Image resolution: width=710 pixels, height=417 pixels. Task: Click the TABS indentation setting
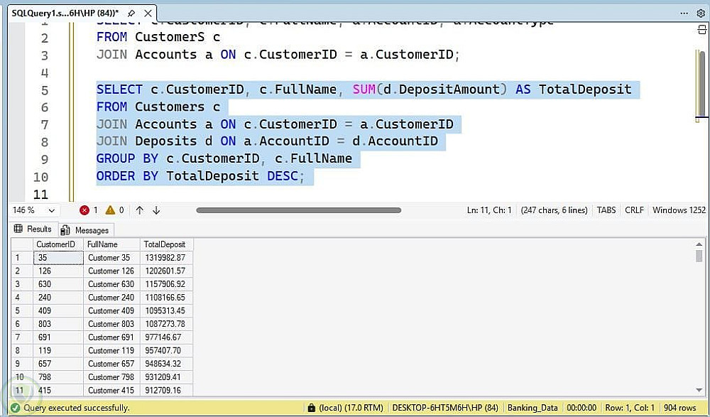click(x=606, y=210)
